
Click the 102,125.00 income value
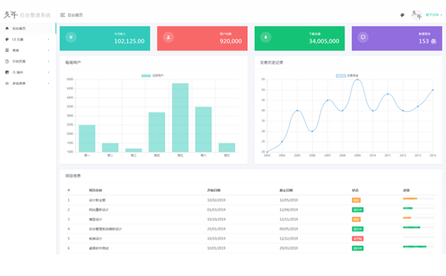pyautogui.click(x=129, y=41)
